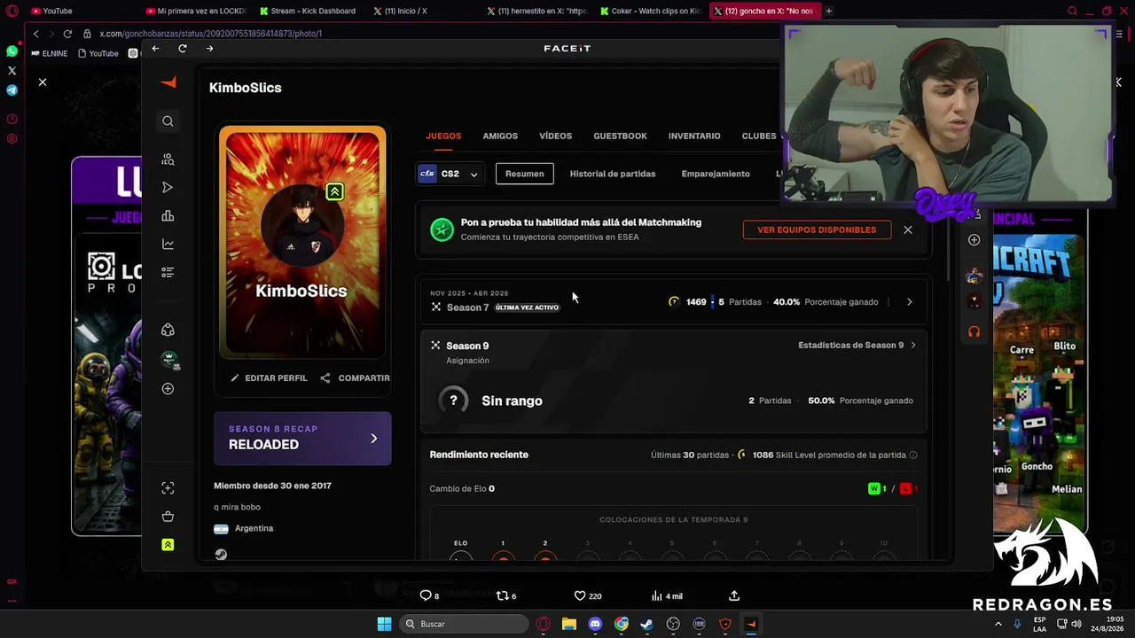Click the add plus icon in FACEIT left sidebar
The image size is (1135, 638).
(168, 389)
